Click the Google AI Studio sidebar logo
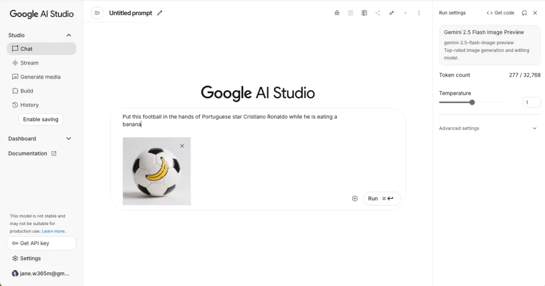Image resolution: width=545 pixels, height=286 pixels. pyautogui.click(x=42, y=14)
